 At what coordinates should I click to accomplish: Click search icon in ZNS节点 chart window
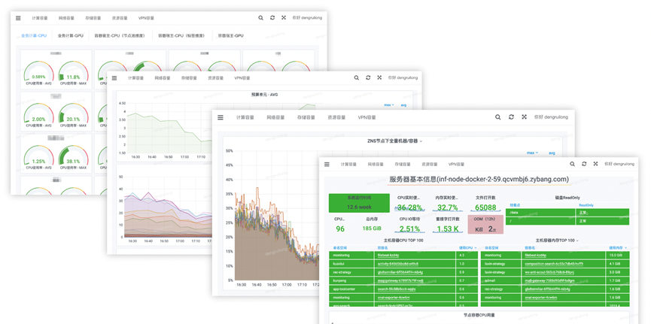click(497, 117)
